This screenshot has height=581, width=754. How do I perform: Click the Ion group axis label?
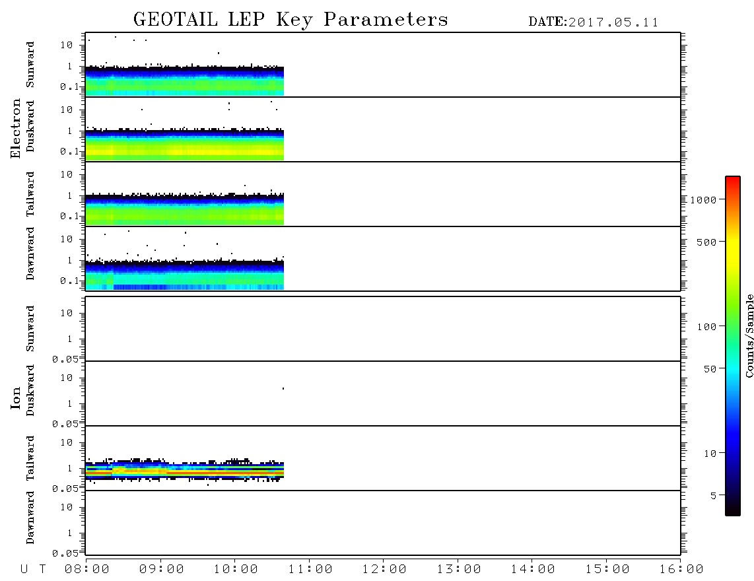[x=15, y=397]
